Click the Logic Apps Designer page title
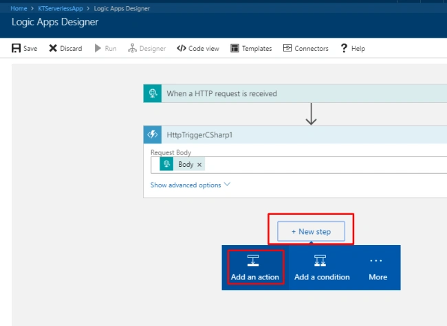Image resolution: width=447 pixels, height=326 pixels. point(55,22)
